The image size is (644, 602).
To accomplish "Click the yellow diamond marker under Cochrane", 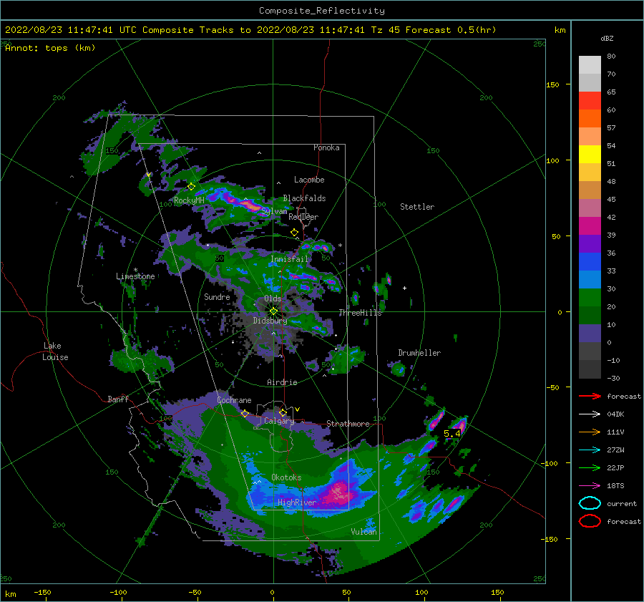I will tap(245, 413).
